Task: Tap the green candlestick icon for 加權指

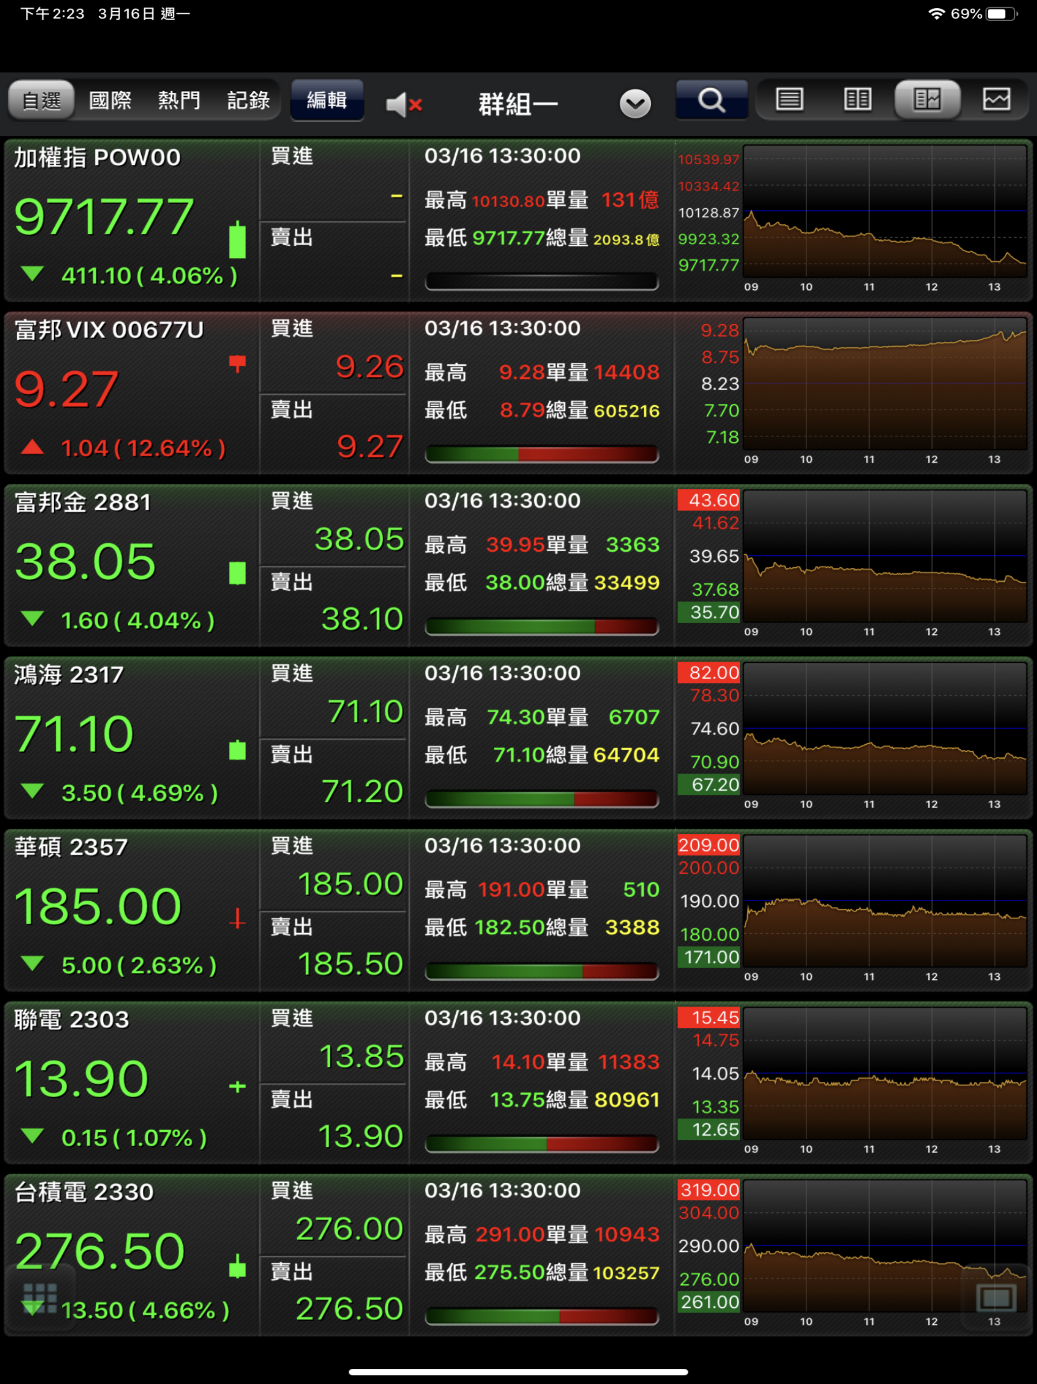Action: point(237,240)
